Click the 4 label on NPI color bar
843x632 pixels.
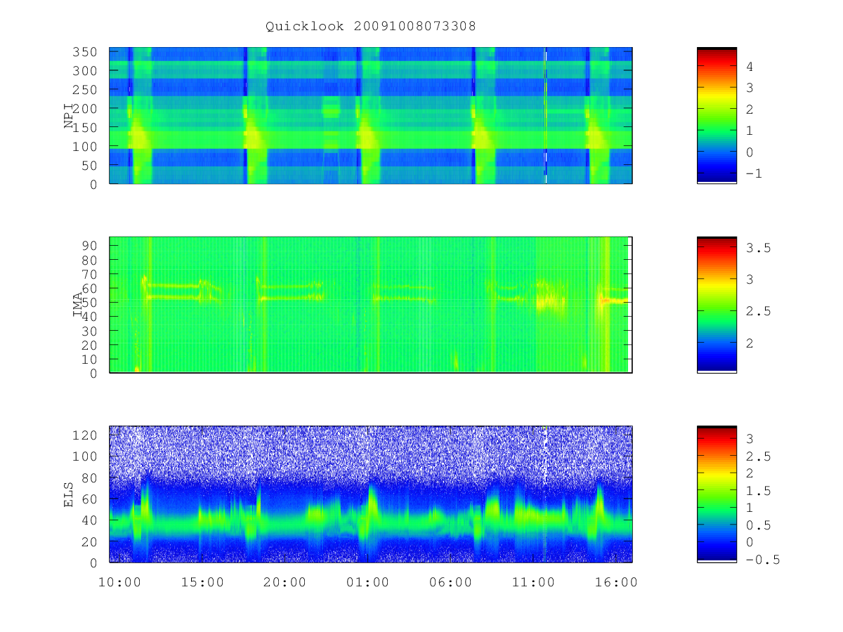(x=750, y=67)
